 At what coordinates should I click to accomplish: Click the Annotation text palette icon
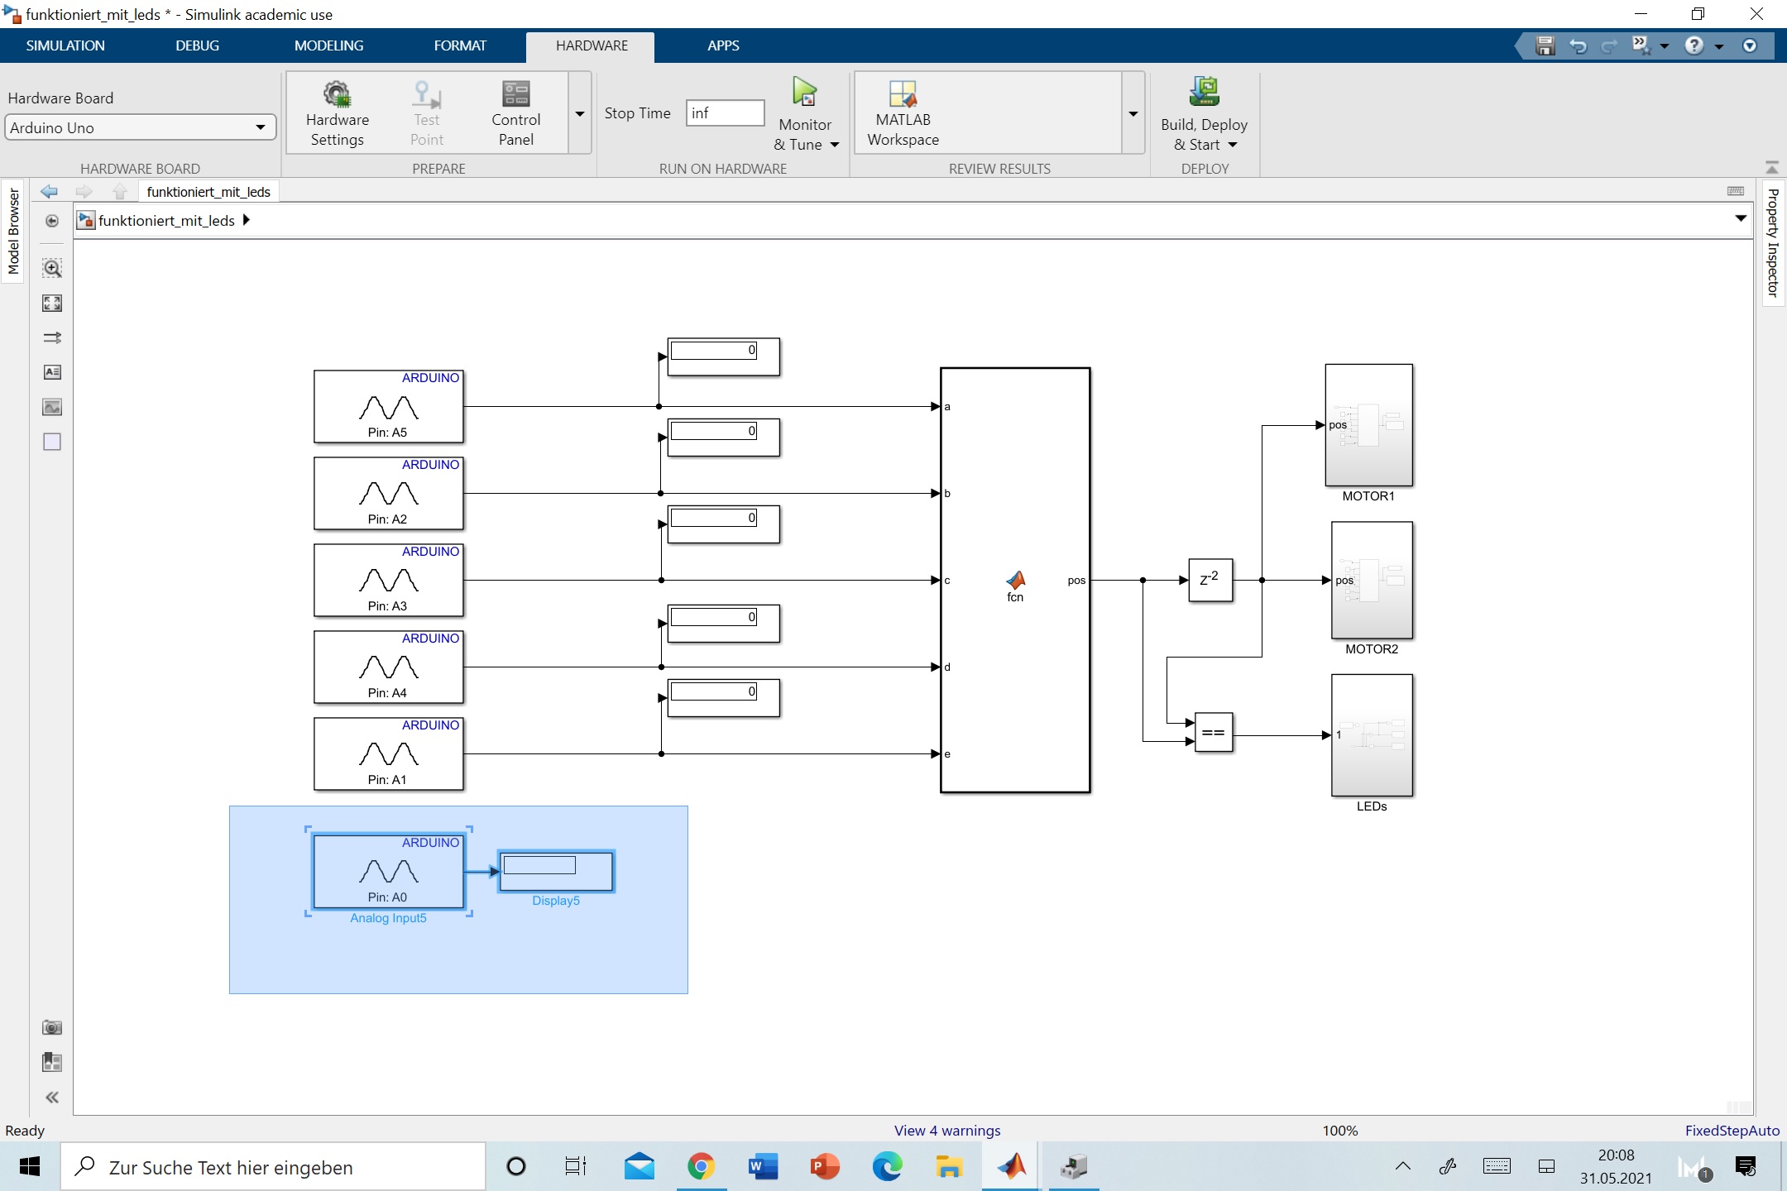52,372
